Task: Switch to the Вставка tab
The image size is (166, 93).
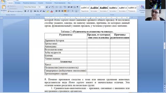Action: [x=18, y=3]
